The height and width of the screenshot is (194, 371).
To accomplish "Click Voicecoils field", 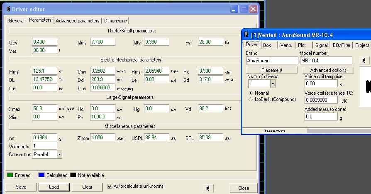I will [44, 146].
